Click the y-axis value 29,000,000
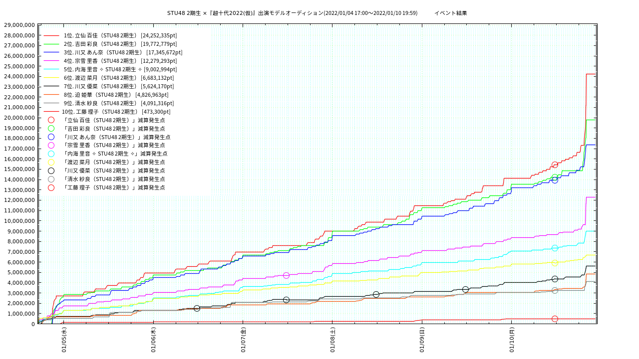This screenshot has width=639, height=359. click(x=19, y=25)
